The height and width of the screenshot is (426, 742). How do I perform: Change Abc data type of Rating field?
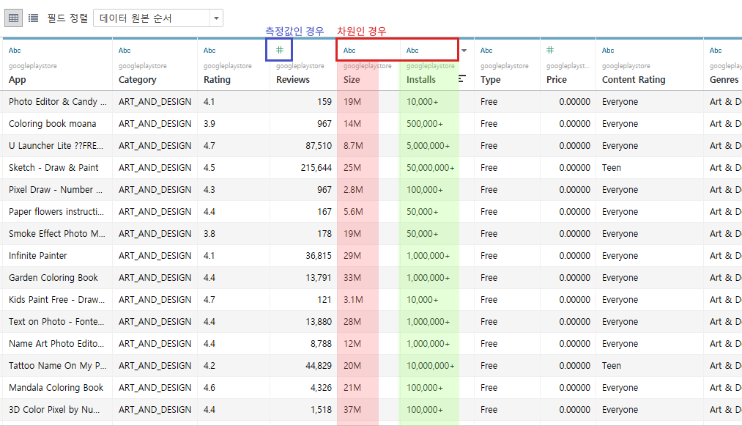pos(209,51)
